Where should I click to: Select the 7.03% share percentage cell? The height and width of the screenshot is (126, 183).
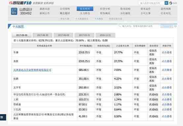click(118, 70)
